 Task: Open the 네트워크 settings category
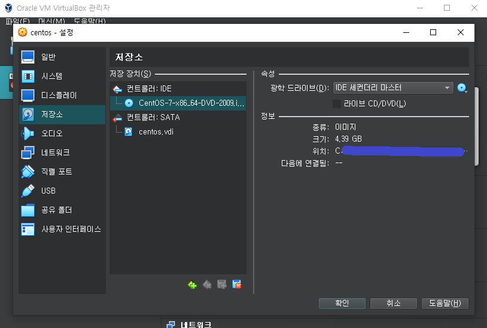coord(62,153)
